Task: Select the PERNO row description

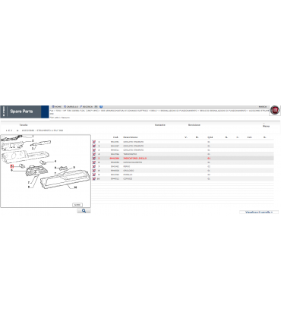Action: 126,166
